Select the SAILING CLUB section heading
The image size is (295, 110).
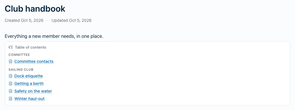[21, 70]
